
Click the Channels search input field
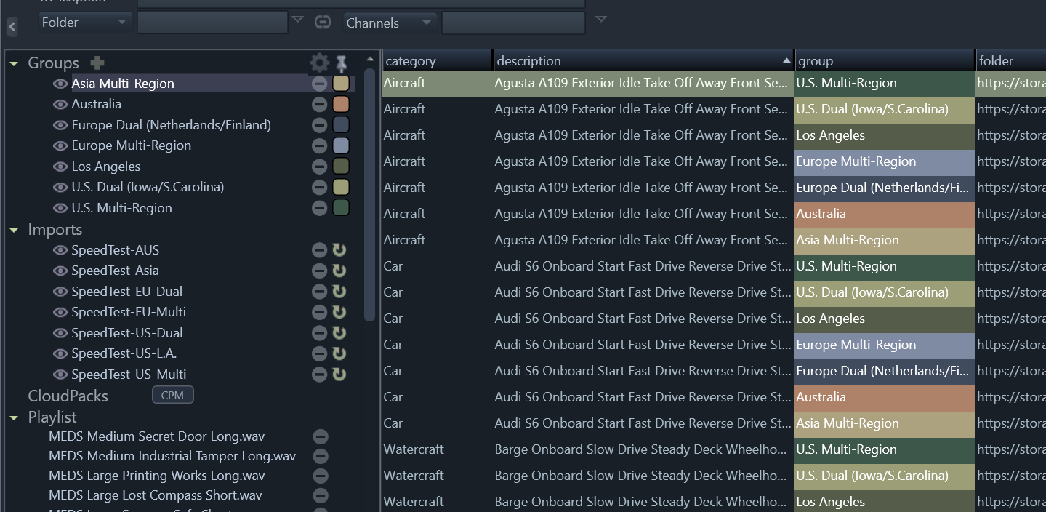click(x=513, y=23)
